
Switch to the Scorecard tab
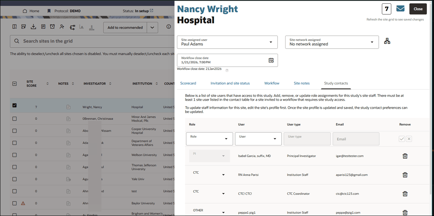pos(188,83)
